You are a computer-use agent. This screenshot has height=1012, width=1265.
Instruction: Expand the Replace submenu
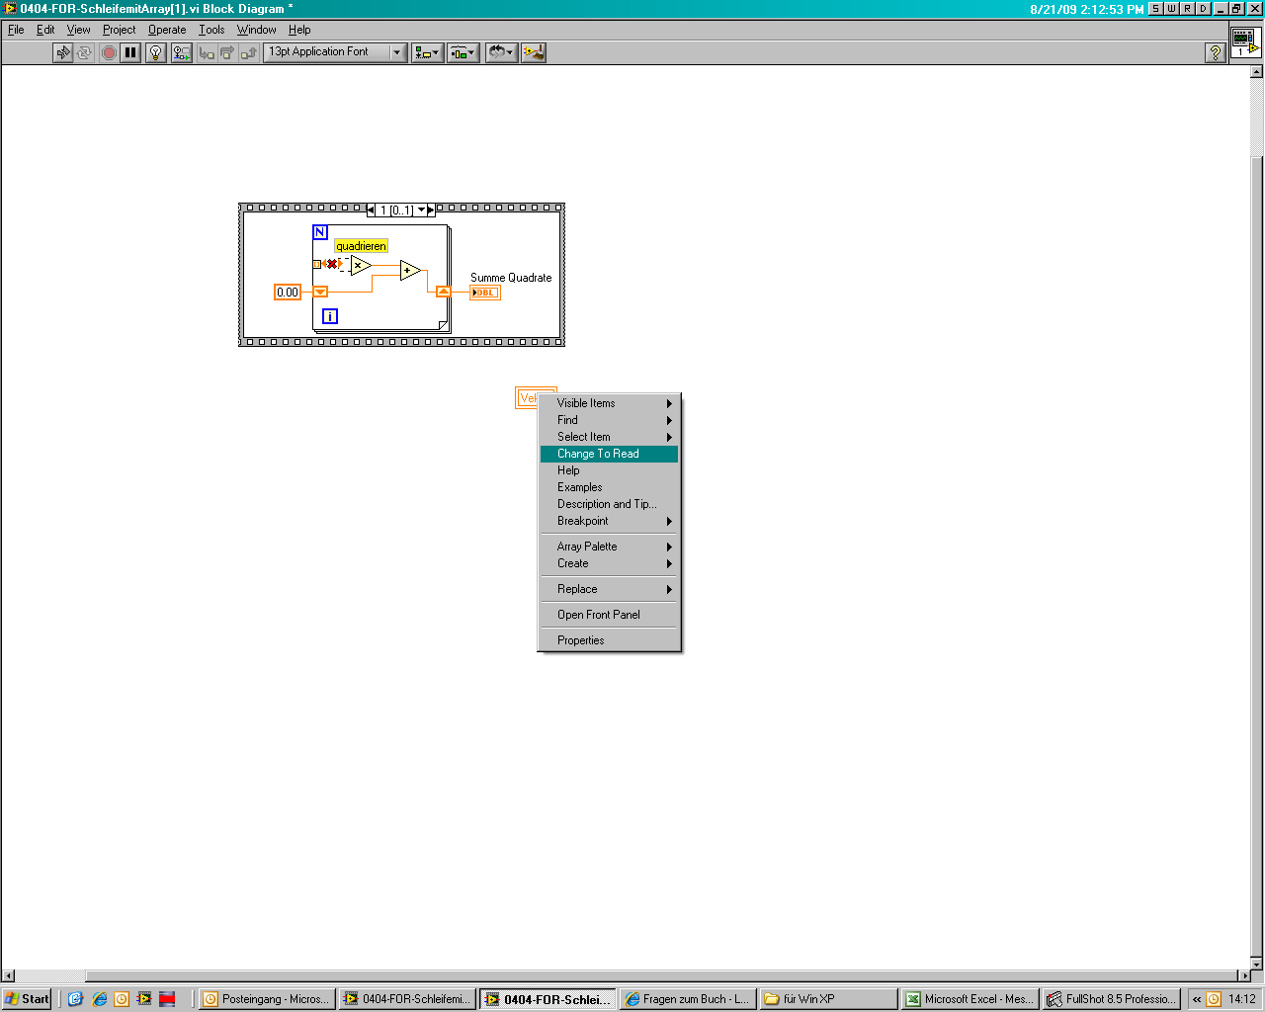click(x=609, y=589)
